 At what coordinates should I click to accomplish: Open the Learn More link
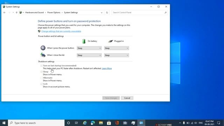[x=107, y=69]
